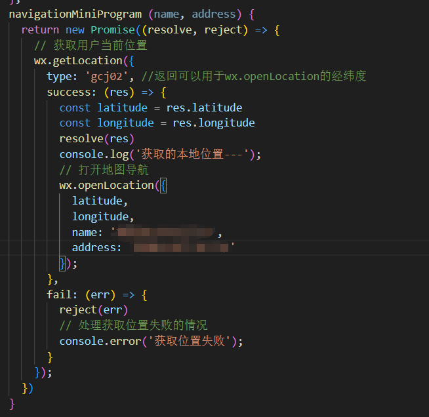Click the comment '获取用户当前位置'

(x=91, y=45)
